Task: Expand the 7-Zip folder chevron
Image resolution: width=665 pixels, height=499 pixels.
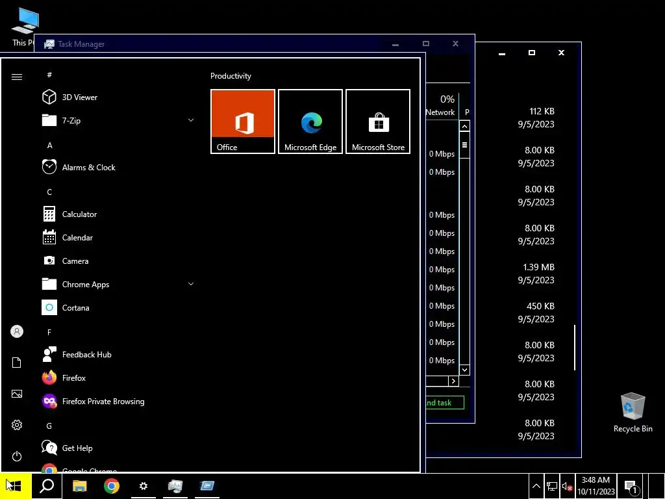Action: [191, 120]
